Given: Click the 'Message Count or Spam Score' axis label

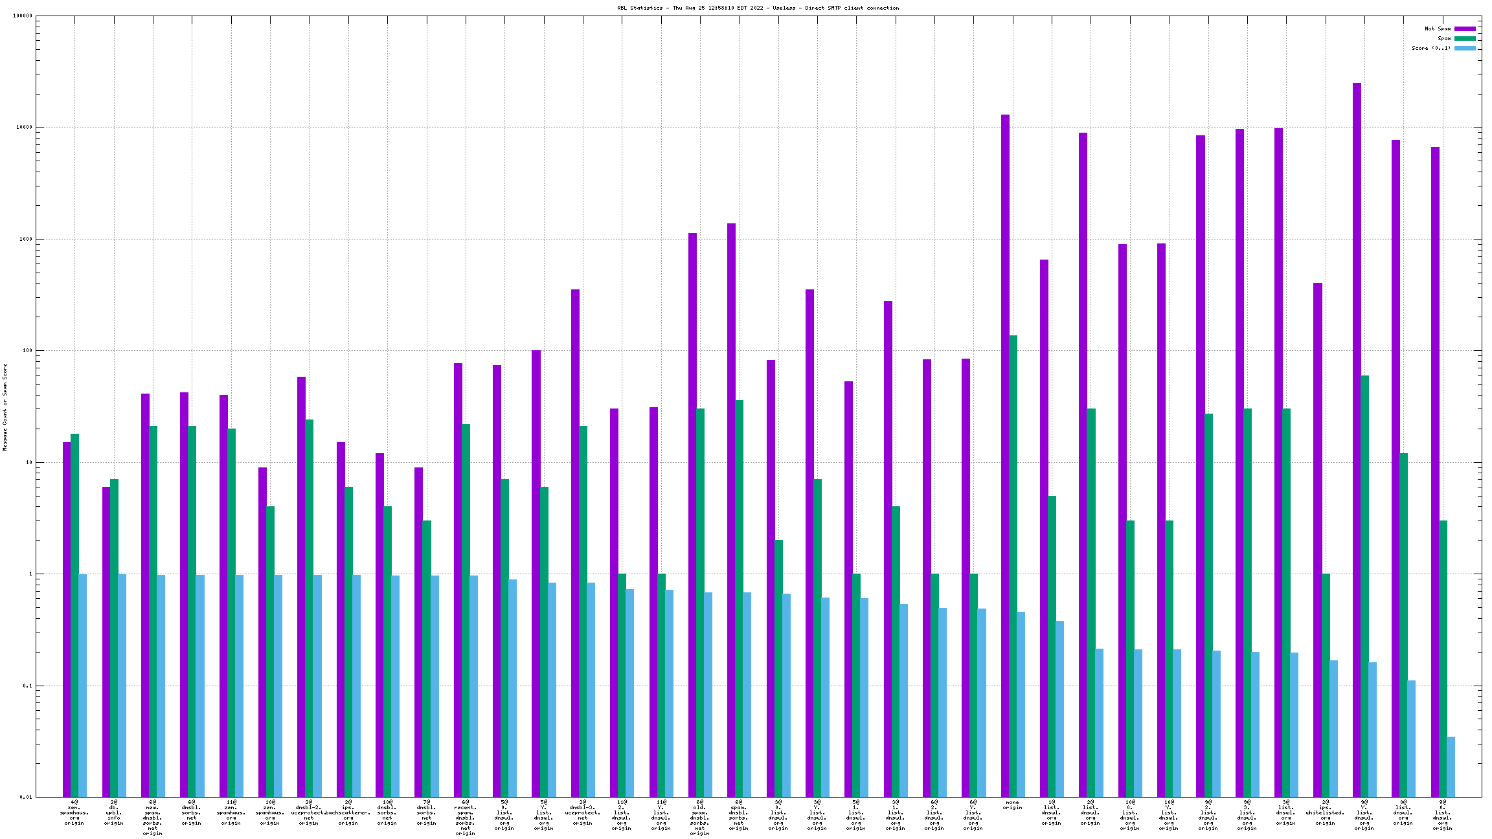Looking at the screenshot, I should pyautogui.click(x=5, y=407).
